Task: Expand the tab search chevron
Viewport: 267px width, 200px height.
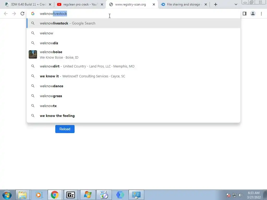Action: [236, 5]
